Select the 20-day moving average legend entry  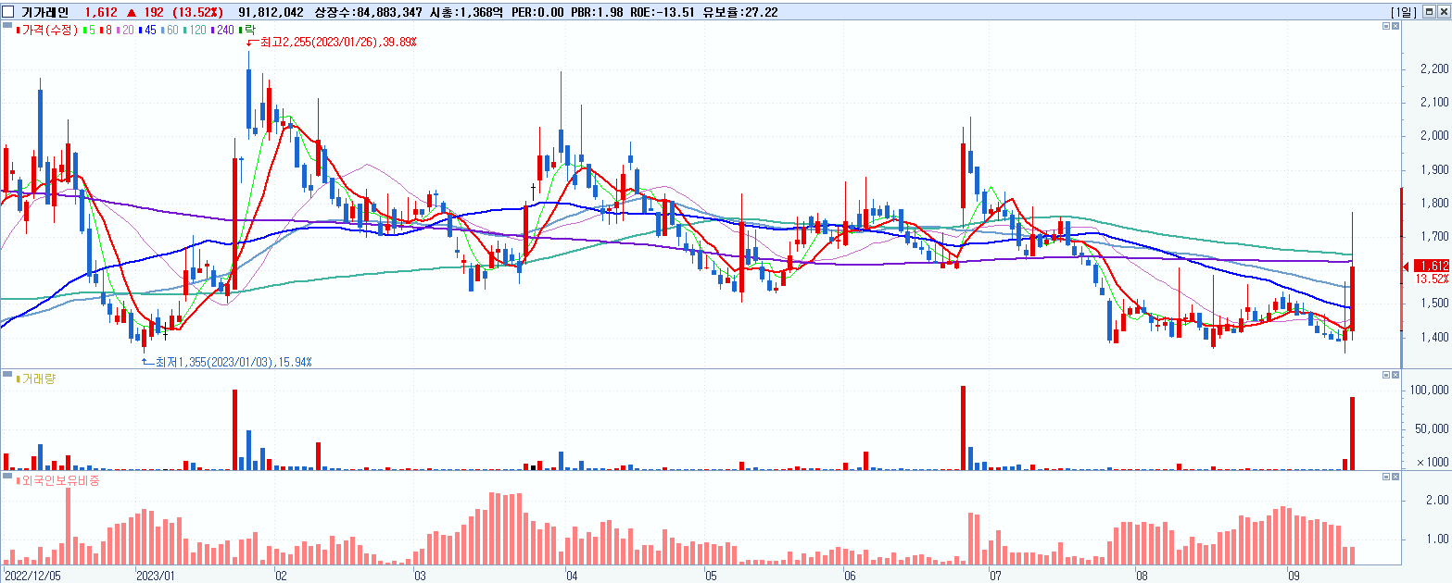click(x=125, y=31)
